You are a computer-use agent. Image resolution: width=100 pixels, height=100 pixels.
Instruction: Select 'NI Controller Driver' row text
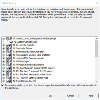click(22, 48)
